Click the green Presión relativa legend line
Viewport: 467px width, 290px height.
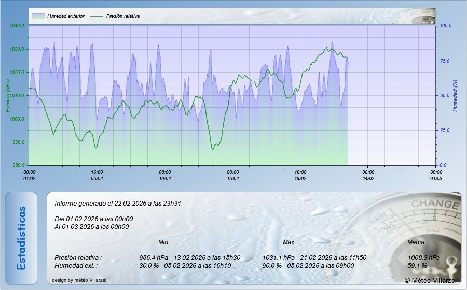97,16
